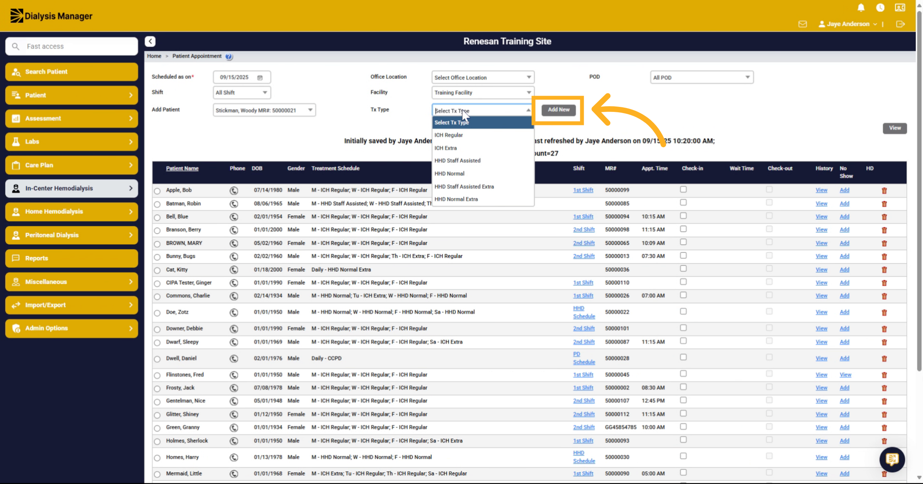Sort by Patient Name column header

(182, 168)
